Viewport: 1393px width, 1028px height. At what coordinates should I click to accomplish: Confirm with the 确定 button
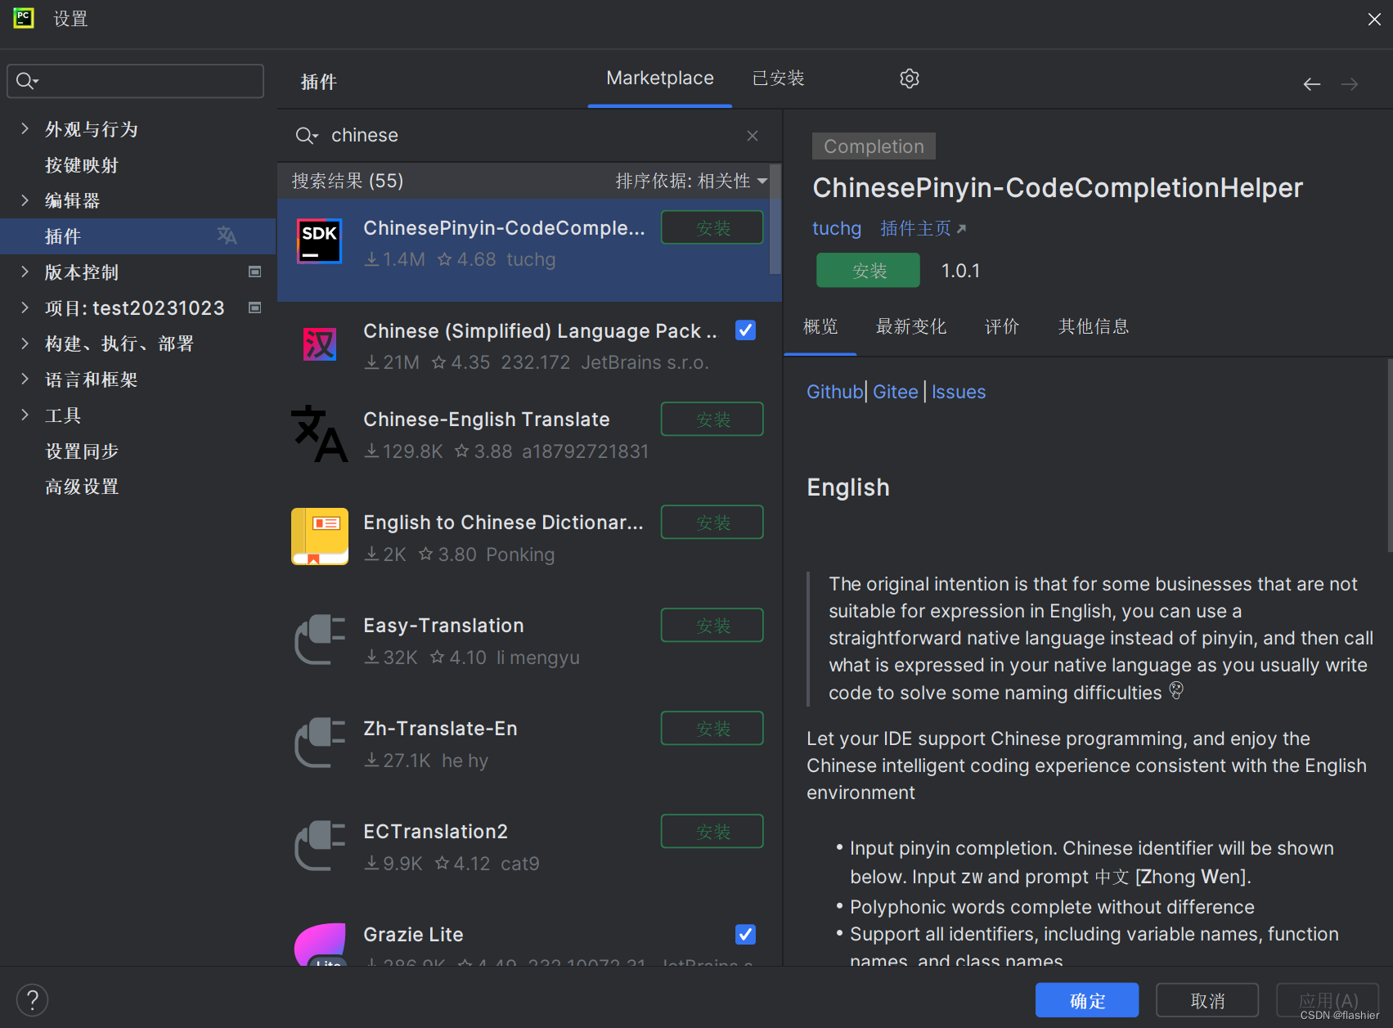point(1087,1000)
